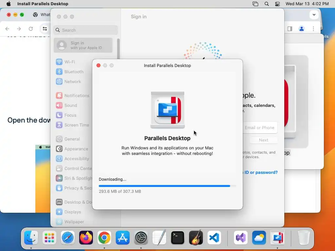Screen dimensions: 335x251
Task: Click the Stage Manager windows icon in menu bar
Action: [x=255, y=4]
